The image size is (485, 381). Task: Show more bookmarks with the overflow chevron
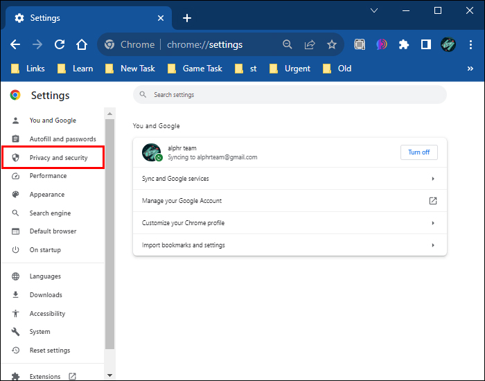(x=470, y=69)
